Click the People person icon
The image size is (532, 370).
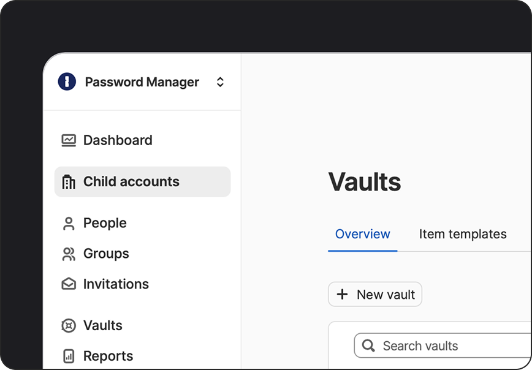pyautogui.click(x=69, y=224)
